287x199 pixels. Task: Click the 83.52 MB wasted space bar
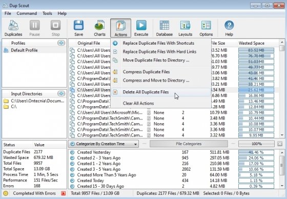click(256, 50)
